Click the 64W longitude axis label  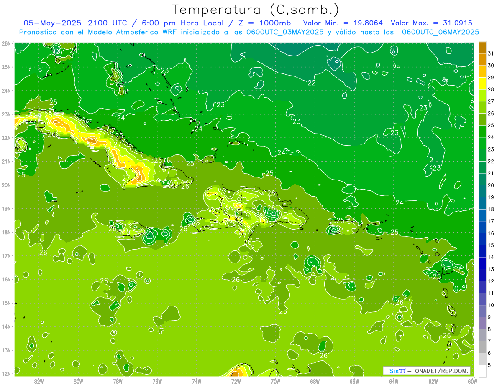tap(394, 382)
